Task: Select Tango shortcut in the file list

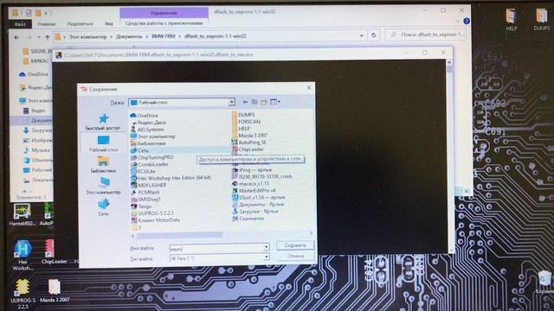Action: click(141, 206)
